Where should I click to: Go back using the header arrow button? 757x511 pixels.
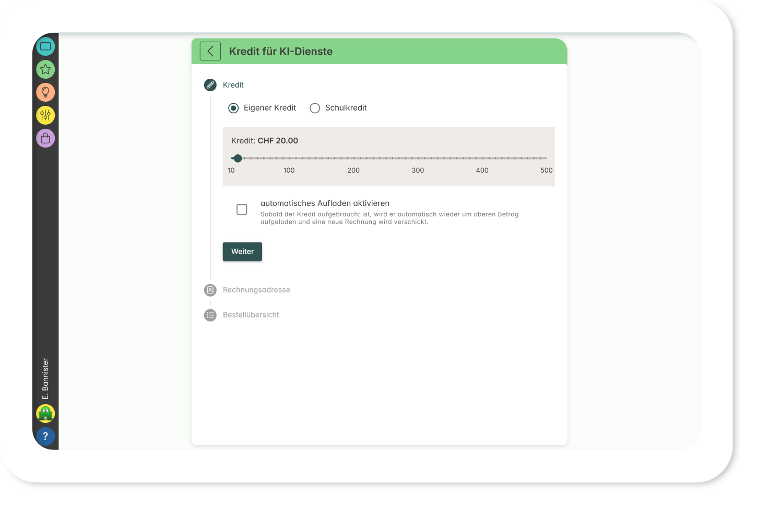(x=210, y=51)
